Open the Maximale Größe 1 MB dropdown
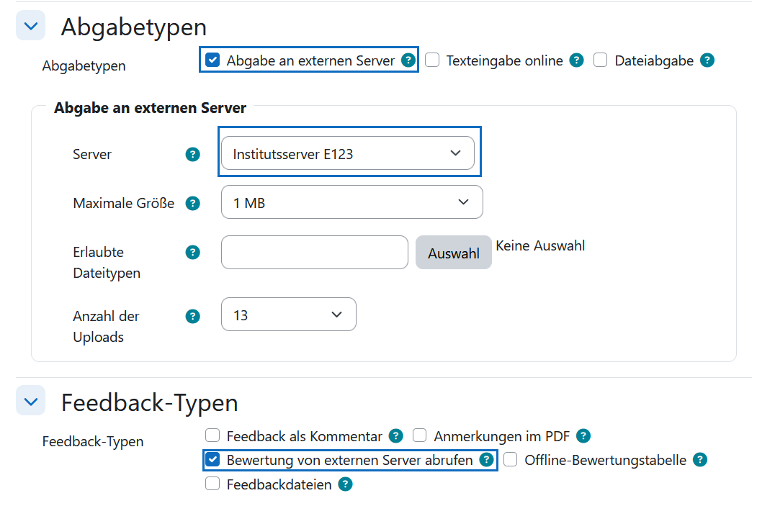Screen dimensions: 757x506 tap(351, 203)
